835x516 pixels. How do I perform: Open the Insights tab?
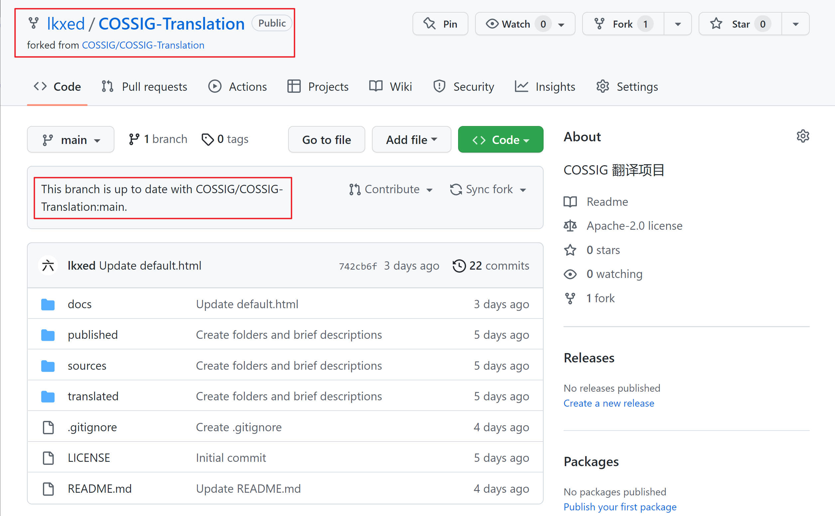pyautogui.click(x=545, y=87)
